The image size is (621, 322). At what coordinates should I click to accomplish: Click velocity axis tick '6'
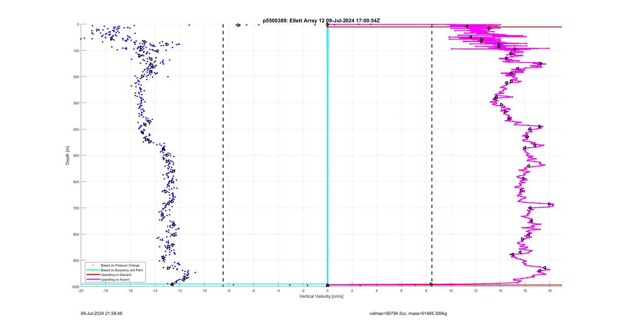click(402, 290)
